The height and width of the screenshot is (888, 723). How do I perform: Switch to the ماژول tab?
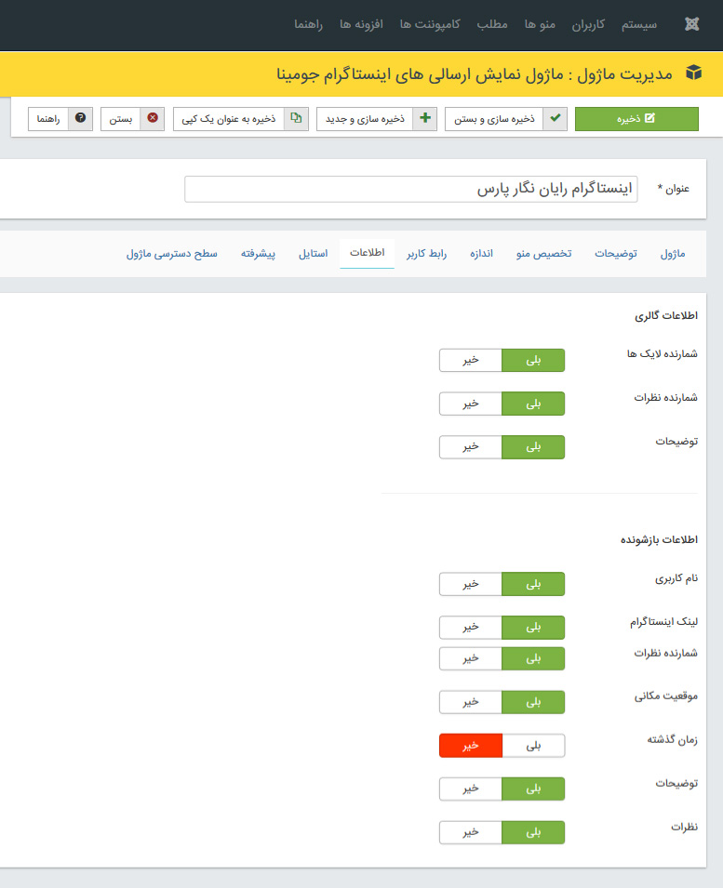(673, 254)
